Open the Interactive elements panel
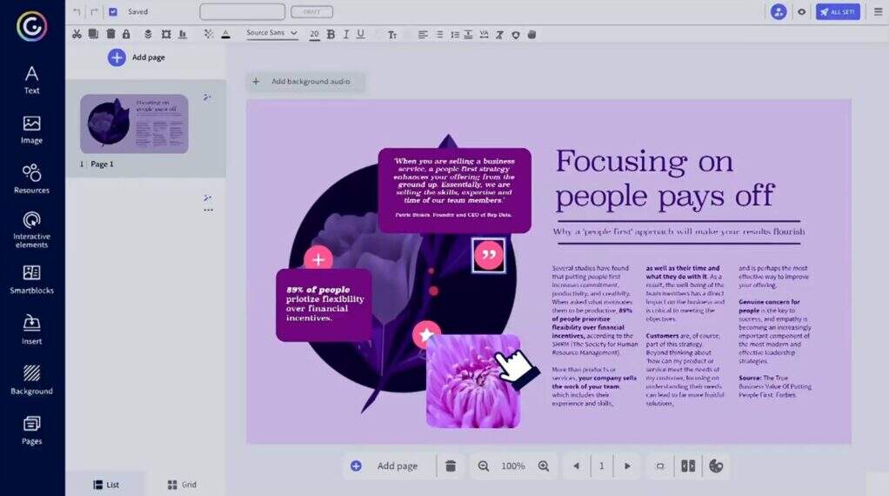The width and height of the screenshot is (889, 496). [32, 228]
